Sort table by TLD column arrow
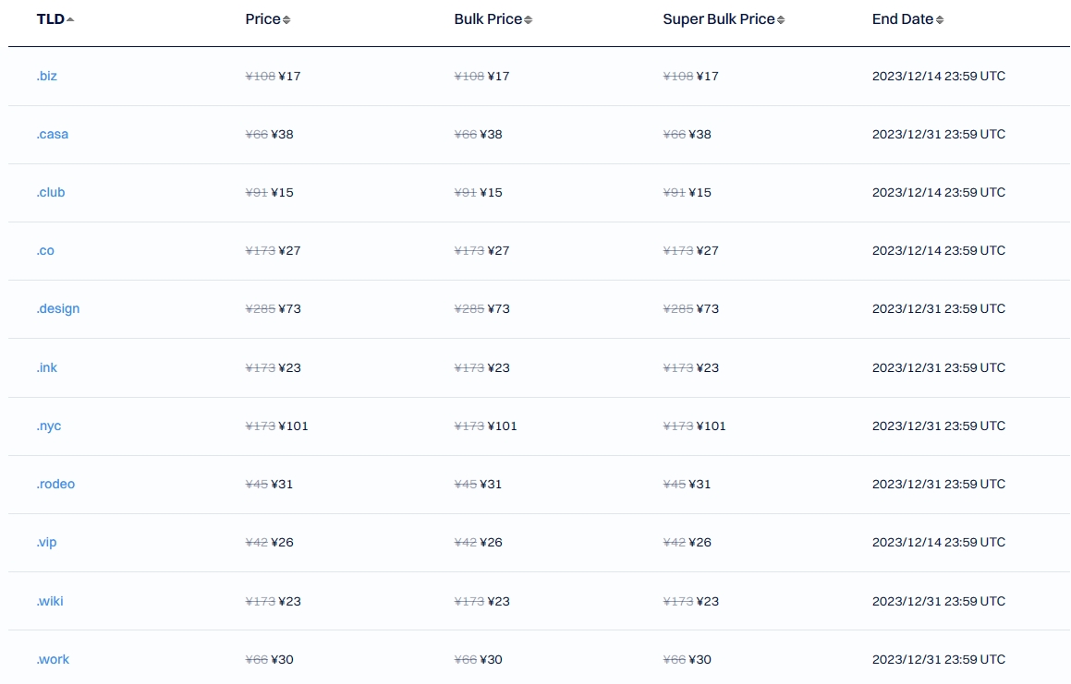1071x684 pixels. (x=70, y=19)
